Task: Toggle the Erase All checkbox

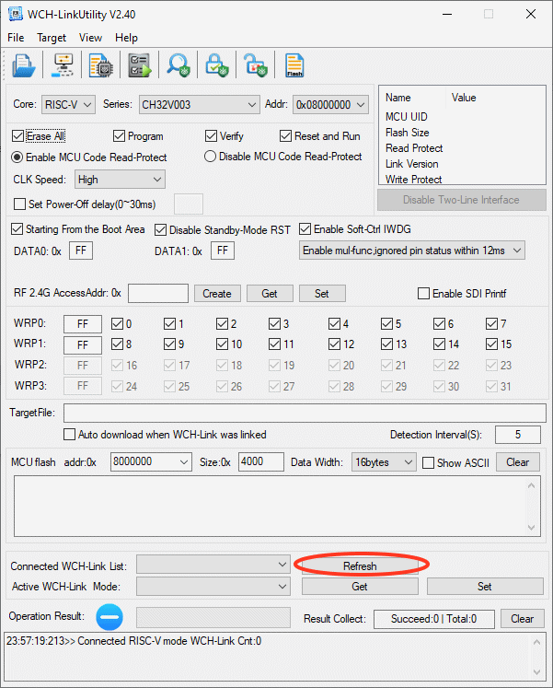Action: pyautogui.click(x=18, y=136)
